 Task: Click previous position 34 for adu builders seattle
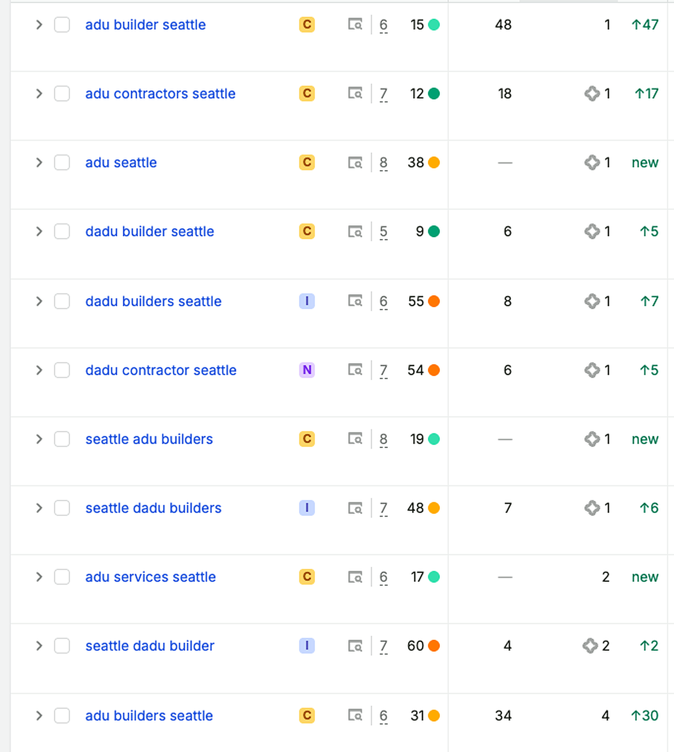(503, 716)
